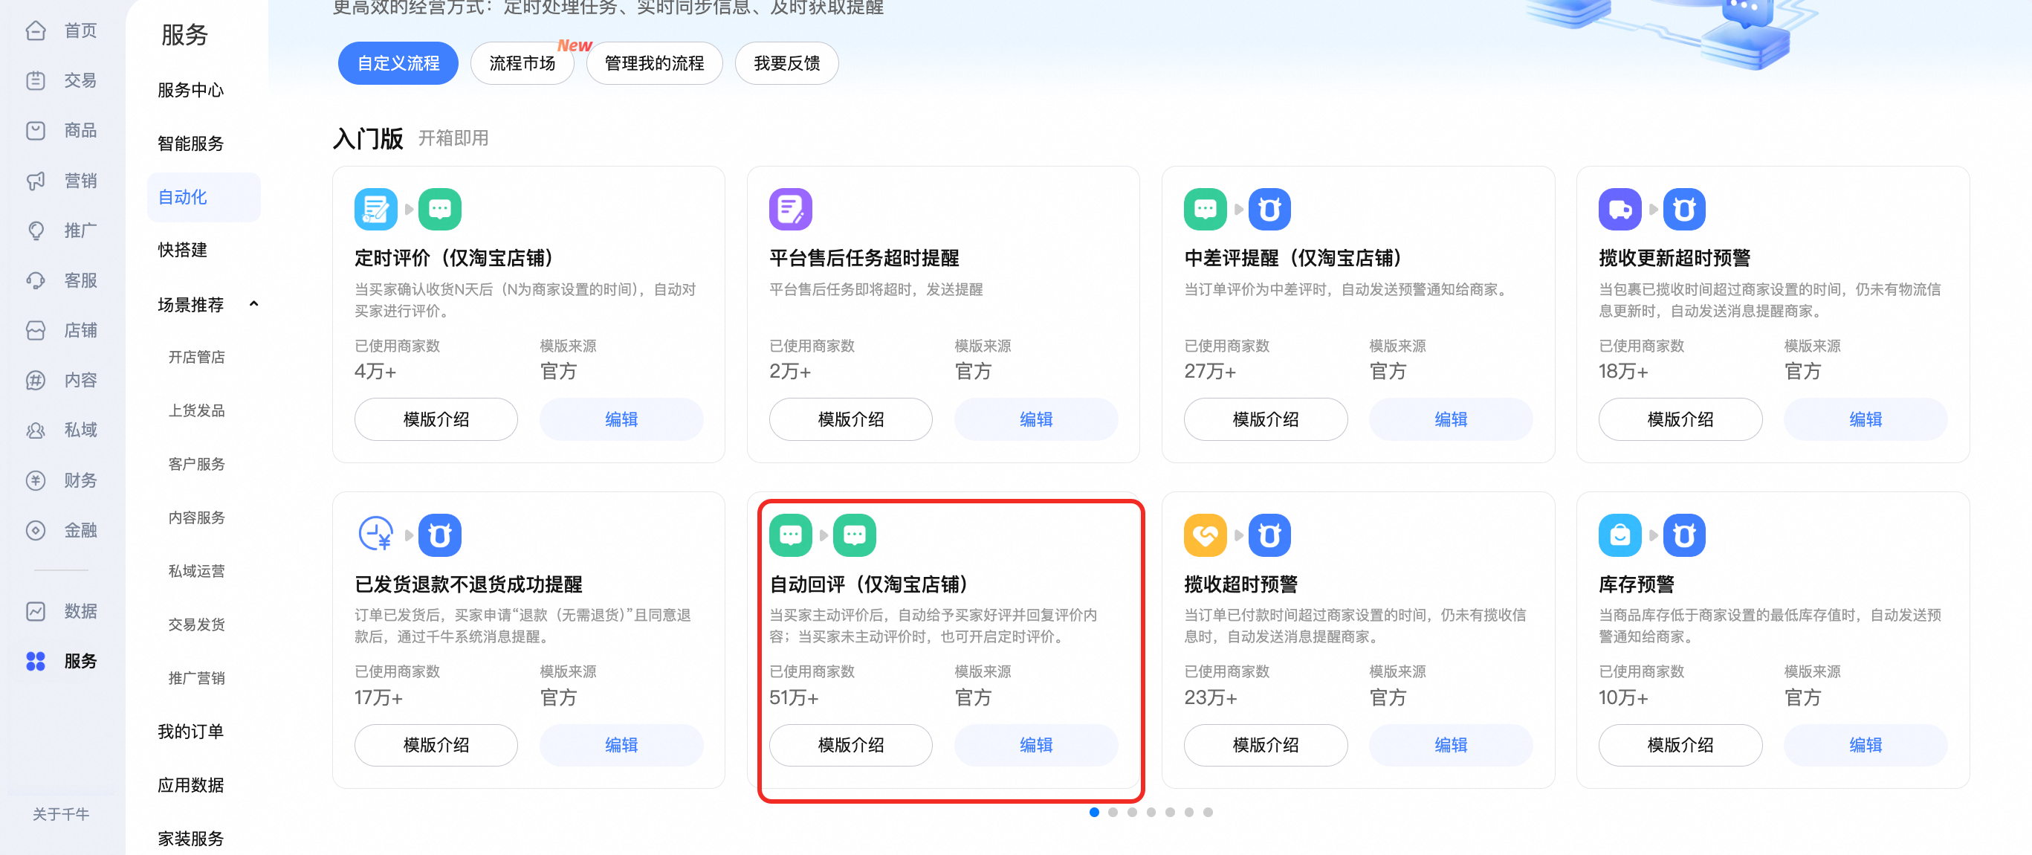Click the 推广 lightbulb icon in sidebar
The height and width of the screenshot is (855, 2032).
pyautogui.click(x=36, y=230)
